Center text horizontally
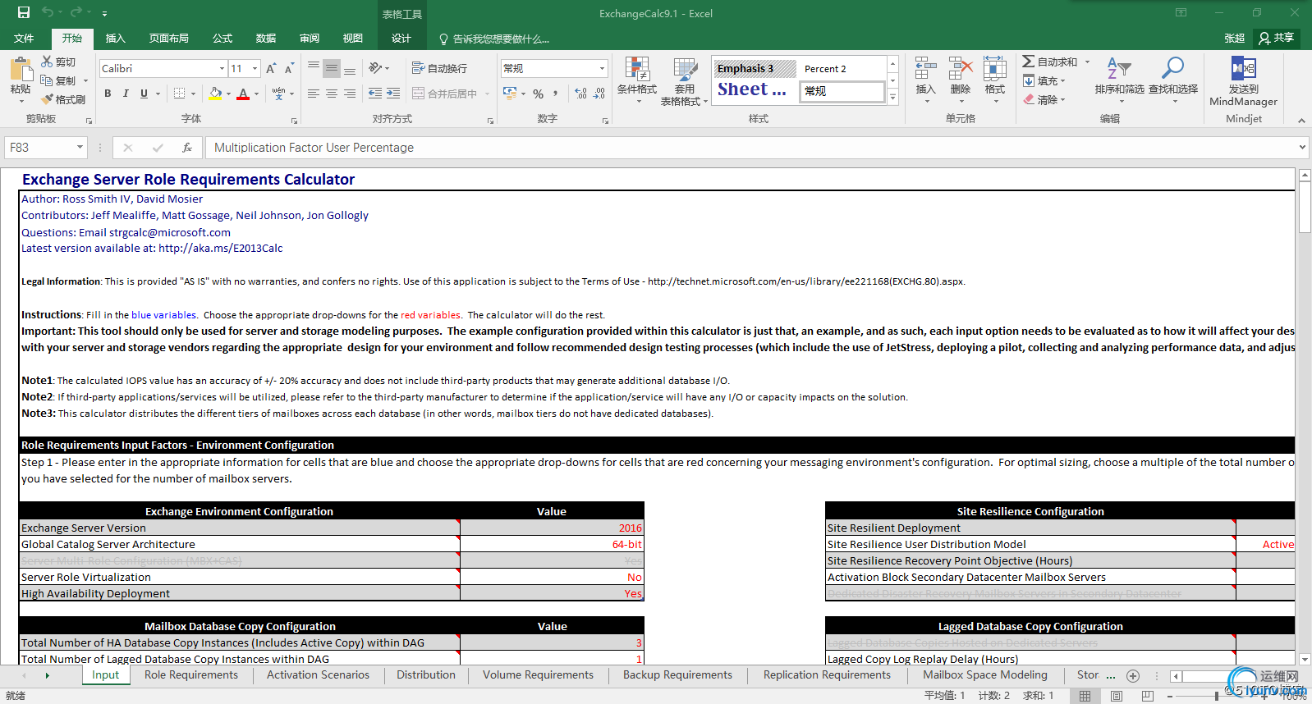1312x704 pixels. [x=332, y=94]
